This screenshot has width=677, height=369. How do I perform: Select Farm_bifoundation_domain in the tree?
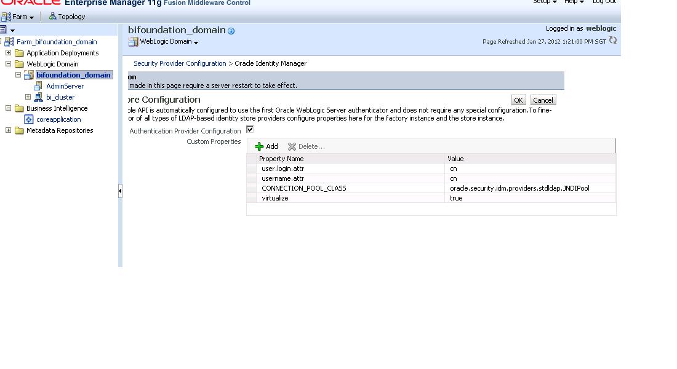[57, 42]
